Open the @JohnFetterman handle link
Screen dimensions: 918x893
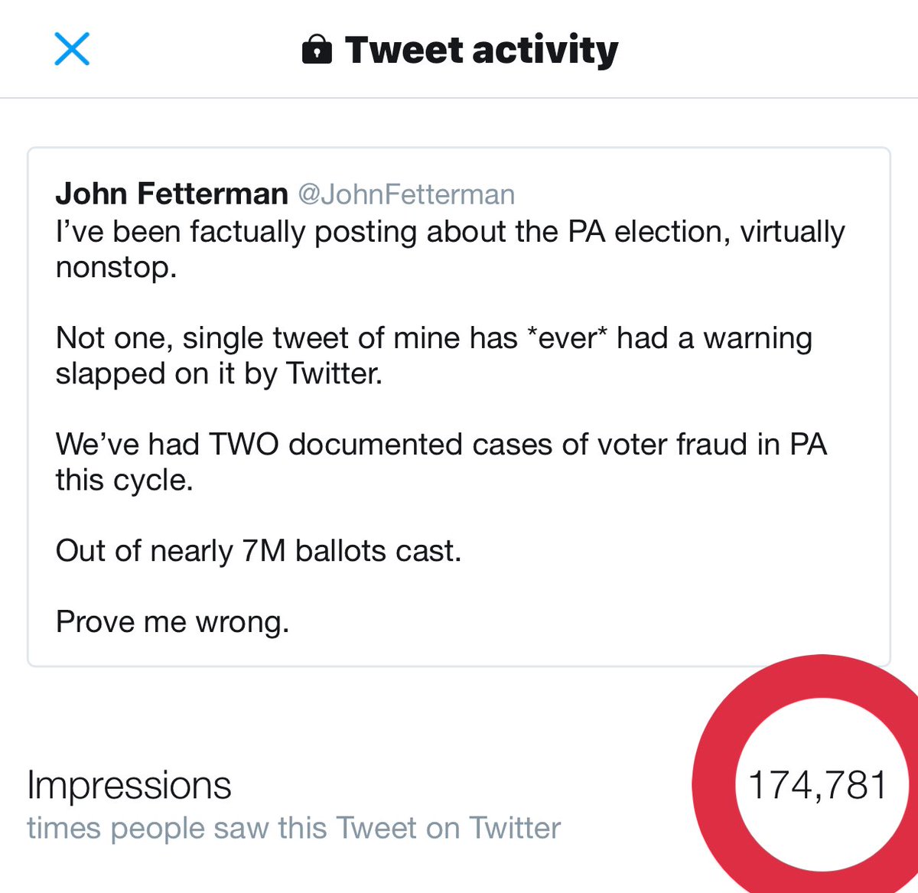tap(406, 194)
